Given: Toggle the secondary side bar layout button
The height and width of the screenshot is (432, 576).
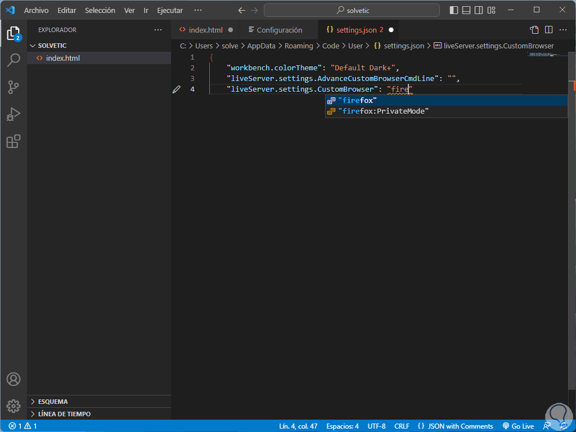Looking at the screenshot, I should tap(479, 10).
